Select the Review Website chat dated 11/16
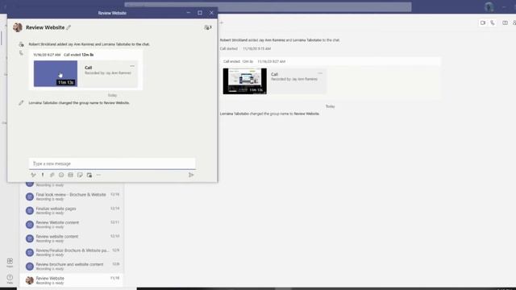The image size is (516, 290). click(72, 280)
